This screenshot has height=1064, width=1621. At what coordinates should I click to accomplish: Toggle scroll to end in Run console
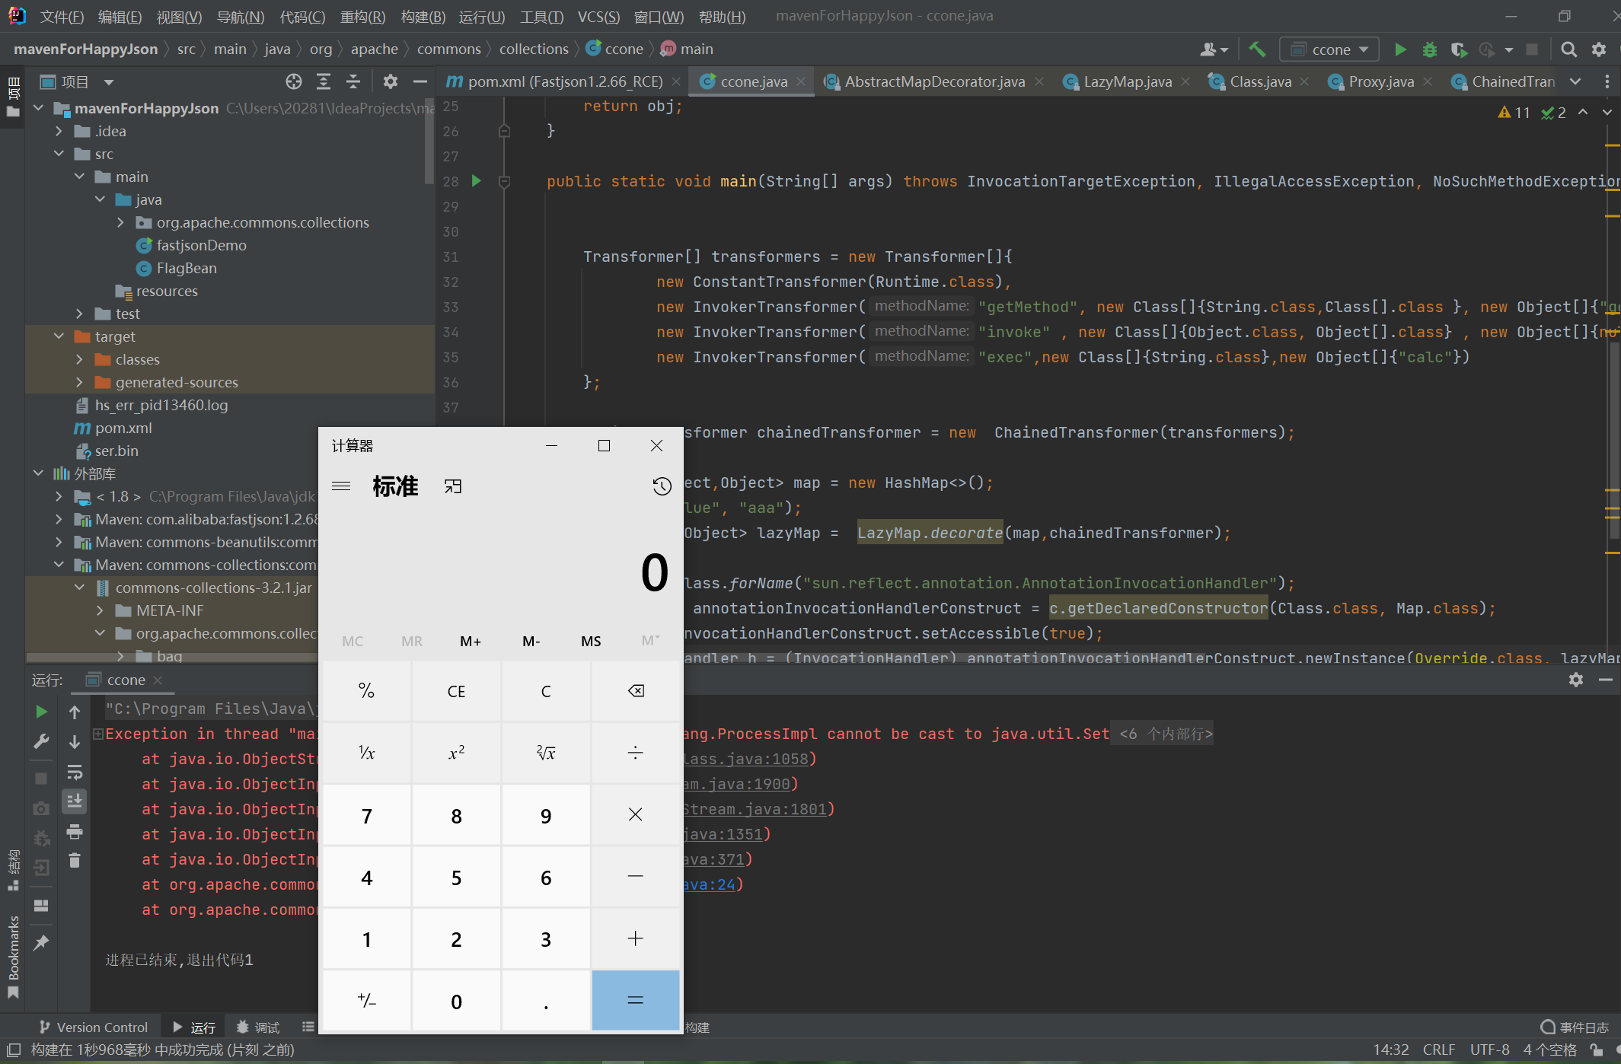pos(75,801)
